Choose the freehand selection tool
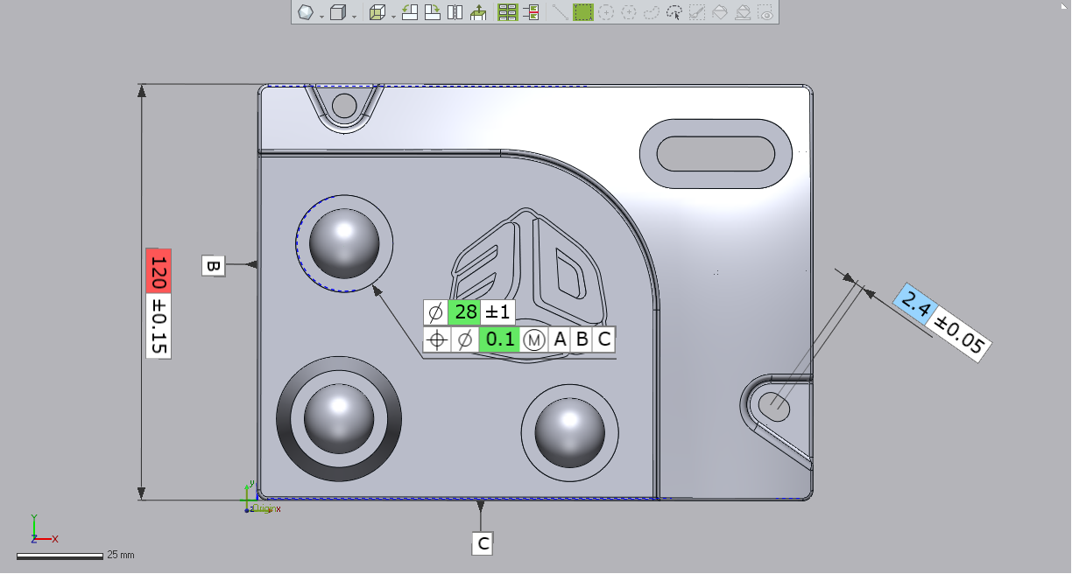 [x=651, y=12]
